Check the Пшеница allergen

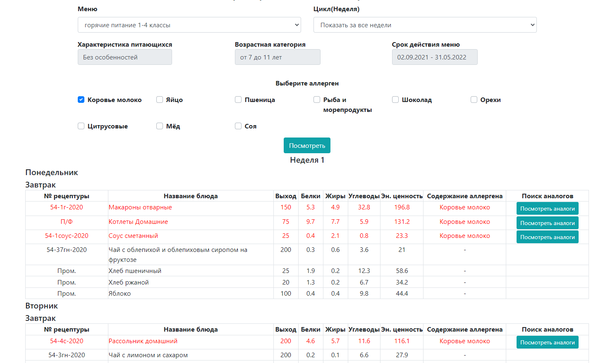click(238, 100)
